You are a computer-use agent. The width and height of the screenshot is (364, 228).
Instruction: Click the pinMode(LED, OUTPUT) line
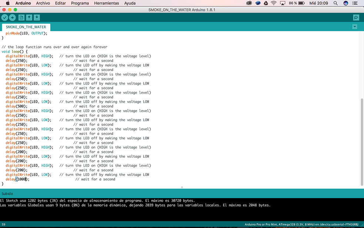tap(27, 33)
